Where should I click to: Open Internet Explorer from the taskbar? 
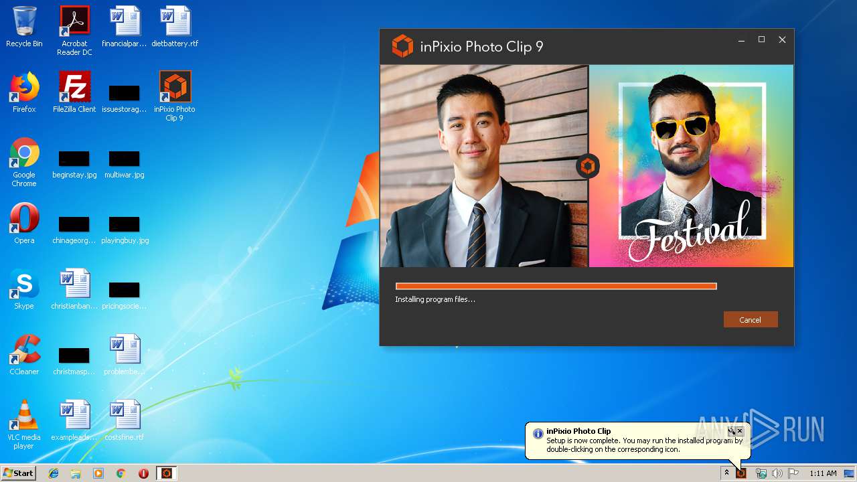54,473
